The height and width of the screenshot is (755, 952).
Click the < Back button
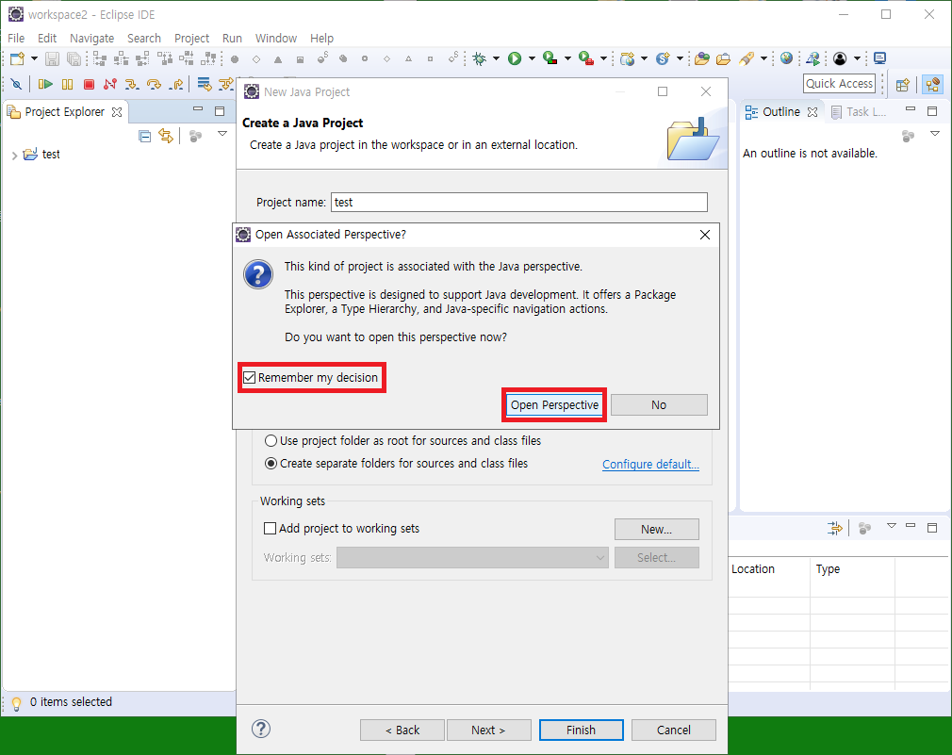coord(402,730)
